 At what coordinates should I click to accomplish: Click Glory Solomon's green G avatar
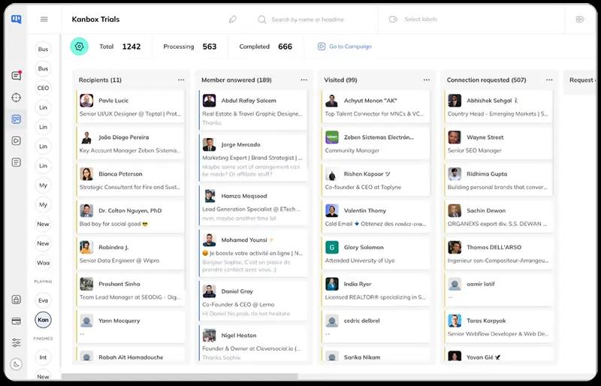tap(332, 247)
